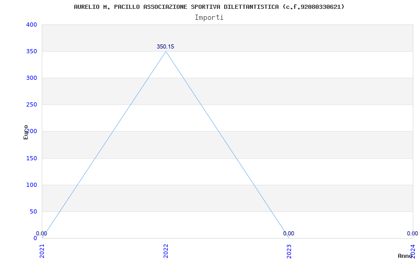Click the 0.00 value label at 2023

tap(289, 233)
